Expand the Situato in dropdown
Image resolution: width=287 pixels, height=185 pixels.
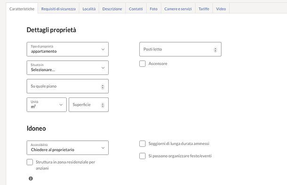click(68, 68)
